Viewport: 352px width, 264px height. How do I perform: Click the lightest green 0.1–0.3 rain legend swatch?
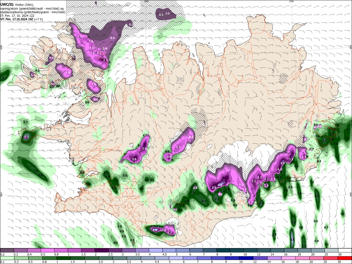(x=7, y=258)
